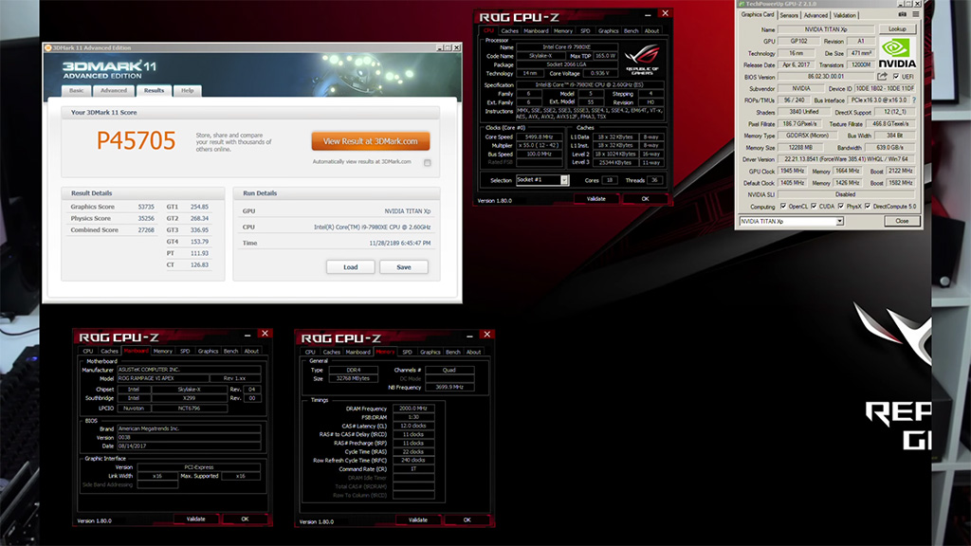Image resolution: width=971 pixels, height=546 pixels.
Task: Open Mainboard tab in CPU-Z Memory window
Action: tap(357, 352)
